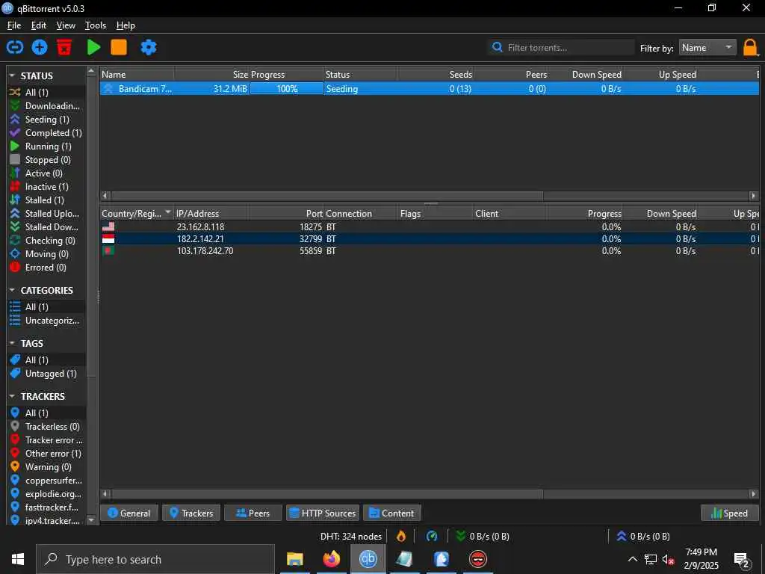Viewport: 765px width, 574px height.
Task: Open Options via the blue gear icon
Action: [149, 47]
